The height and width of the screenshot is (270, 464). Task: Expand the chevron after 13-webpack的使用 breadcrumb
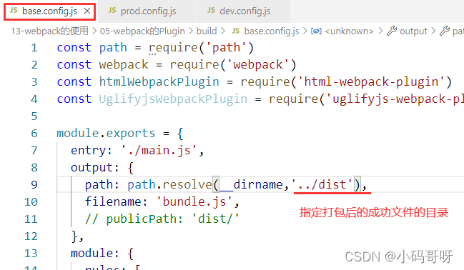[94, 31]
